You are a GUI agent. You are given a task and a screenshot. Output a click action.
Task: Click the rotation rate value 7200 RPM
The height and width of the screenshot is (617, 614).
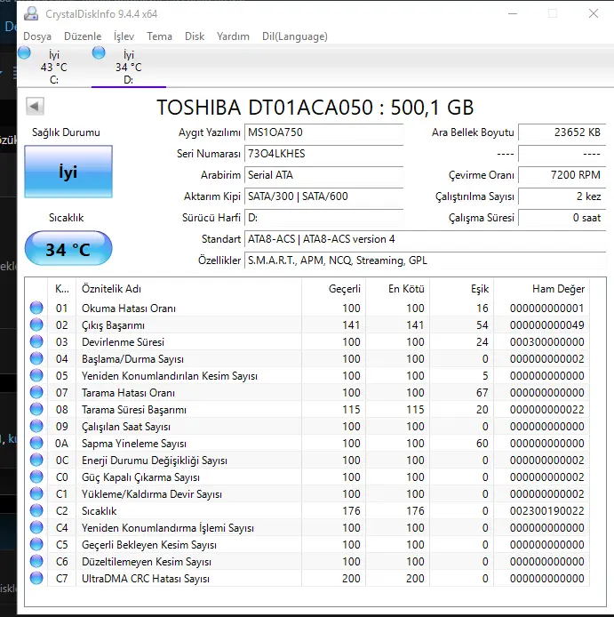562,175
